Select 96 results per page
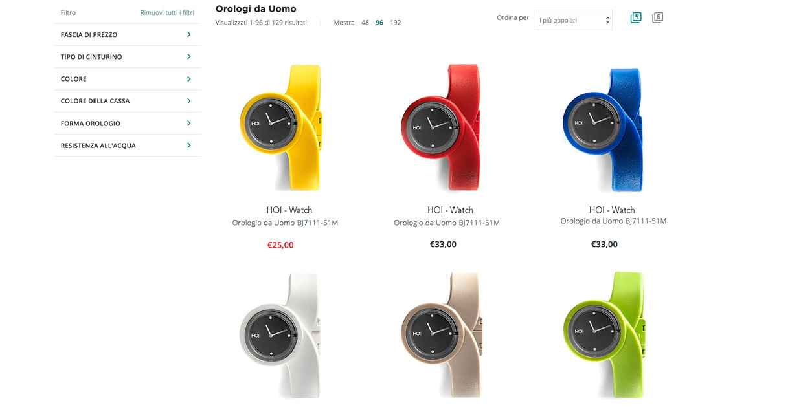 click(379, 23)
